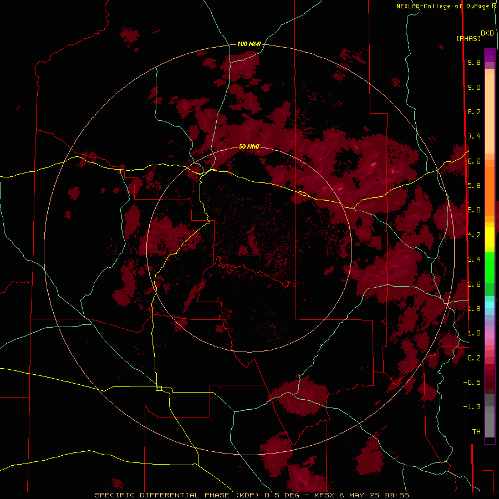Pick the pink color bar segment
Image resolution: width=499 pixels, height=499 pixels.
(490, 336)
